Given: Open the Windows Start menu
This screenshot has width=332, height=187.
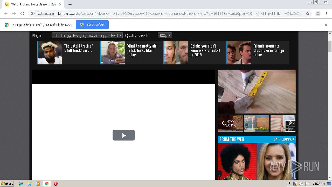Looking at the screenshot, I should (x=7, y=184).
